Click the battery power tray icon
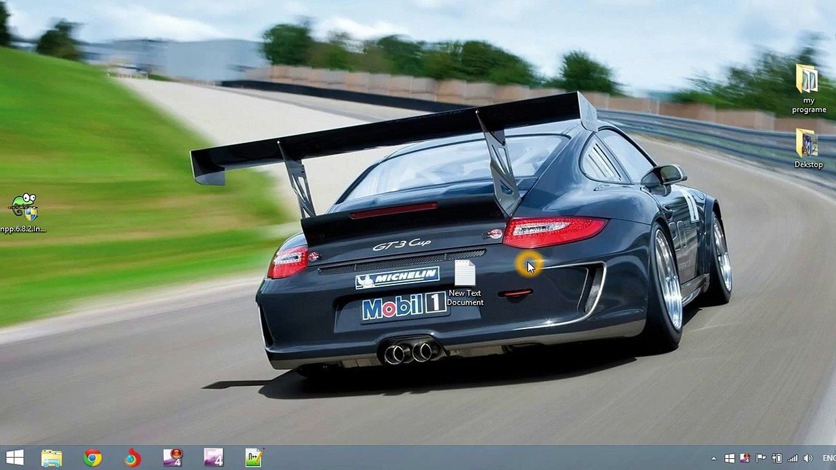The width and height of the screenshot is (836, 470). (777, 458)
